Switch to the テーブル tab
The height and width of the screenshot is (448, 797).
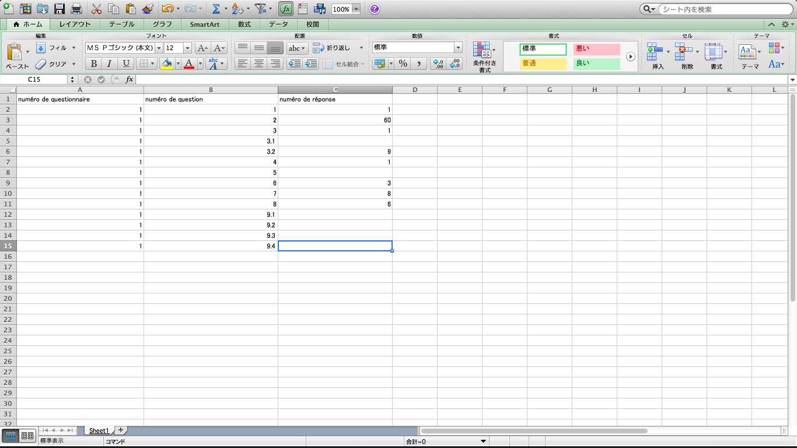click(x=122, y=24)
